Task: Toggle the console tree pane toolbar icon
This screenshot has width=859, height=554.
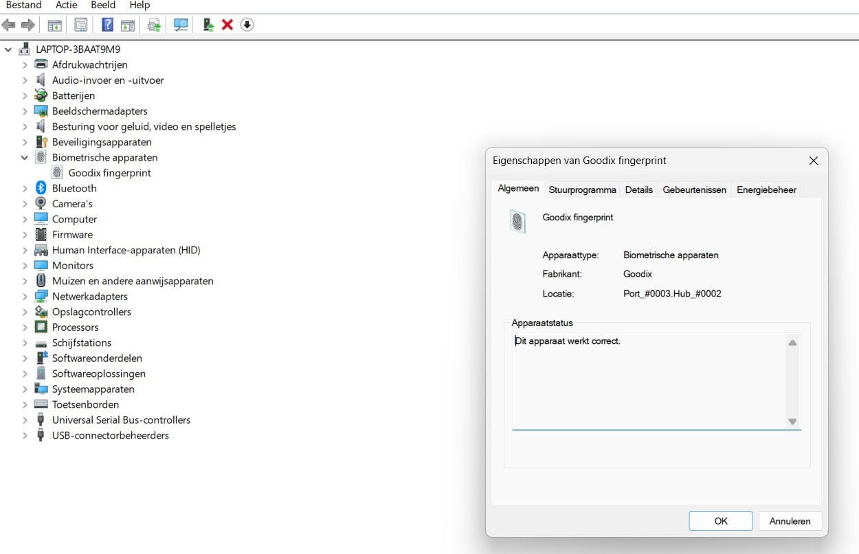Action: coord(55,25)
